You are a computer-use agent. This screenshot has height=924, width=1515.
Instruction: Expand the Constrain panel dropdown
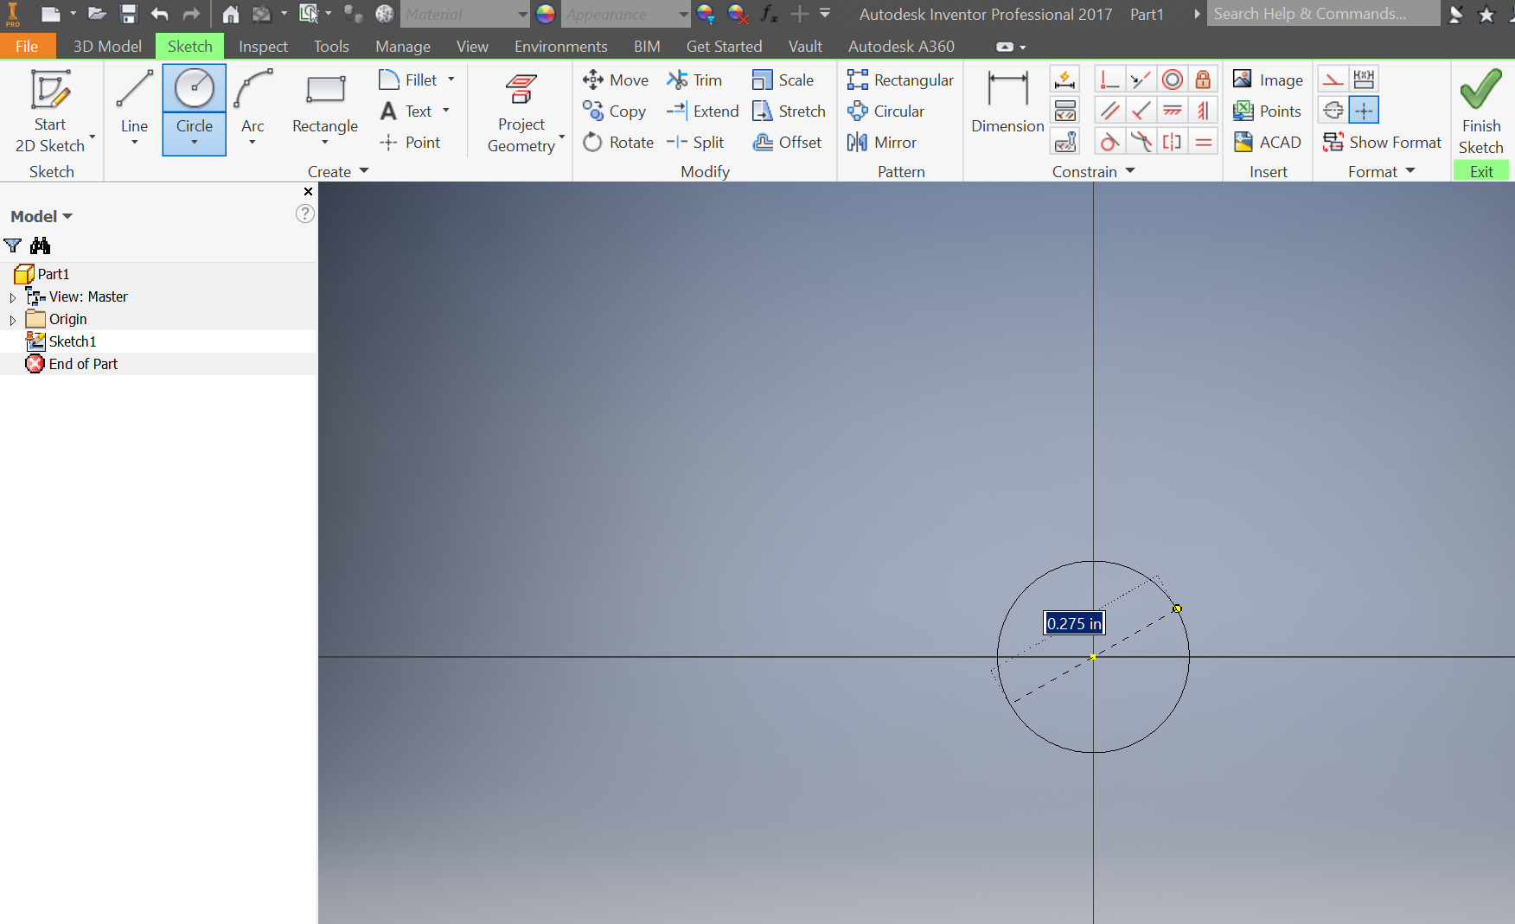1130,171
